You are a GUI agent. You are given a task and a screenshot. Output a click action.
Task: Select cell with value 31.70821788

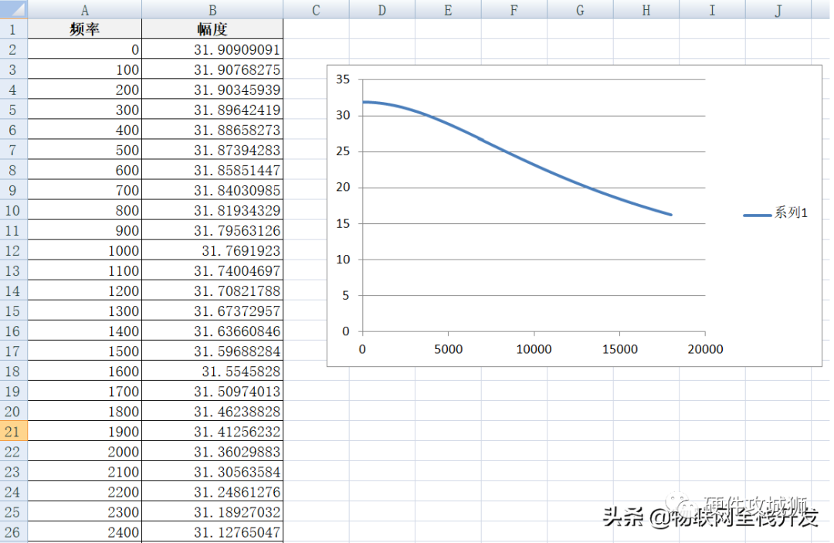pos(212,291)
